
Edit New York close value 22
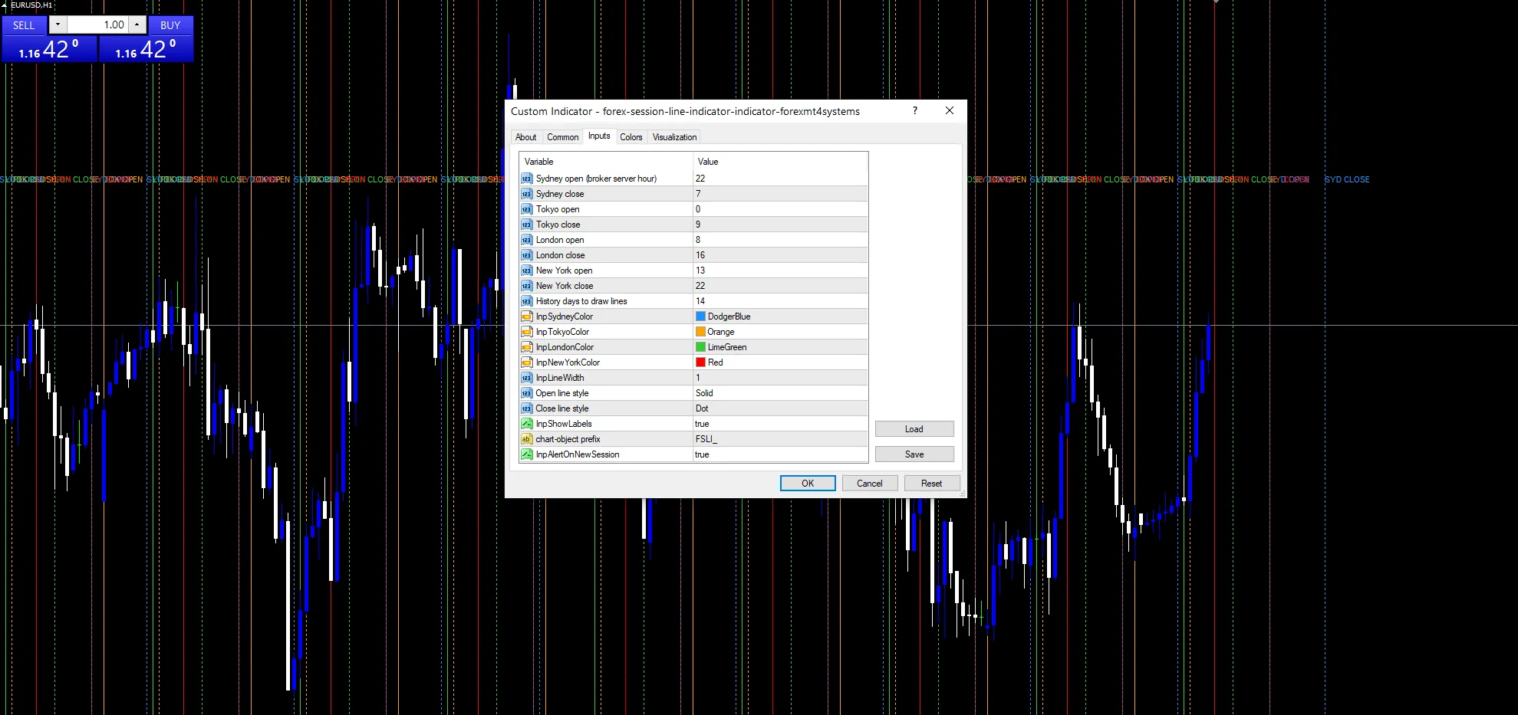coord(780,286)
